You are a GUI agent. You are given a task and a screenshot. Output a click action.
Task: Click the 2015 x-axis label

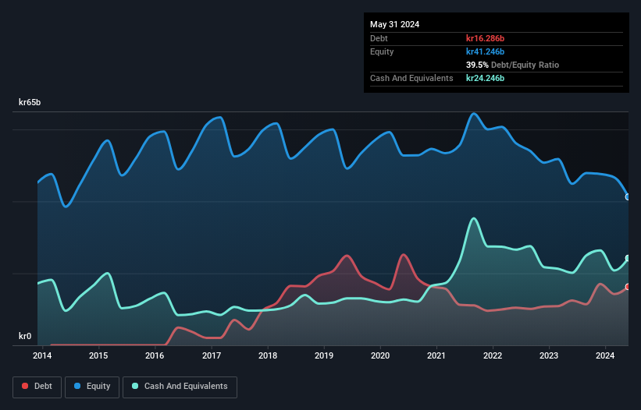(x=98, y=355)
